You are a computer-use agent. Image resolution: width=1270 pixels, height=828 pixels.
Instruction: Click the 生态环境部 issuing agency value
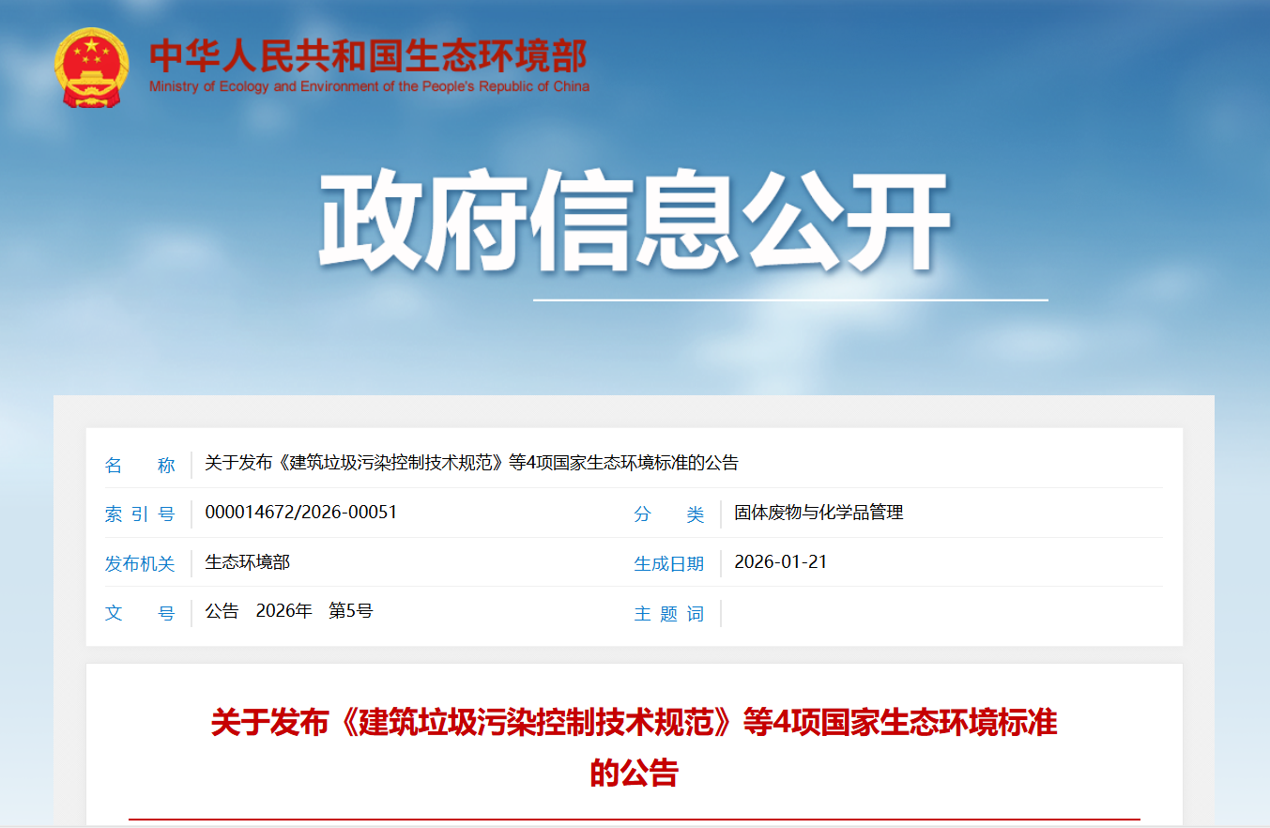[247, 562]
